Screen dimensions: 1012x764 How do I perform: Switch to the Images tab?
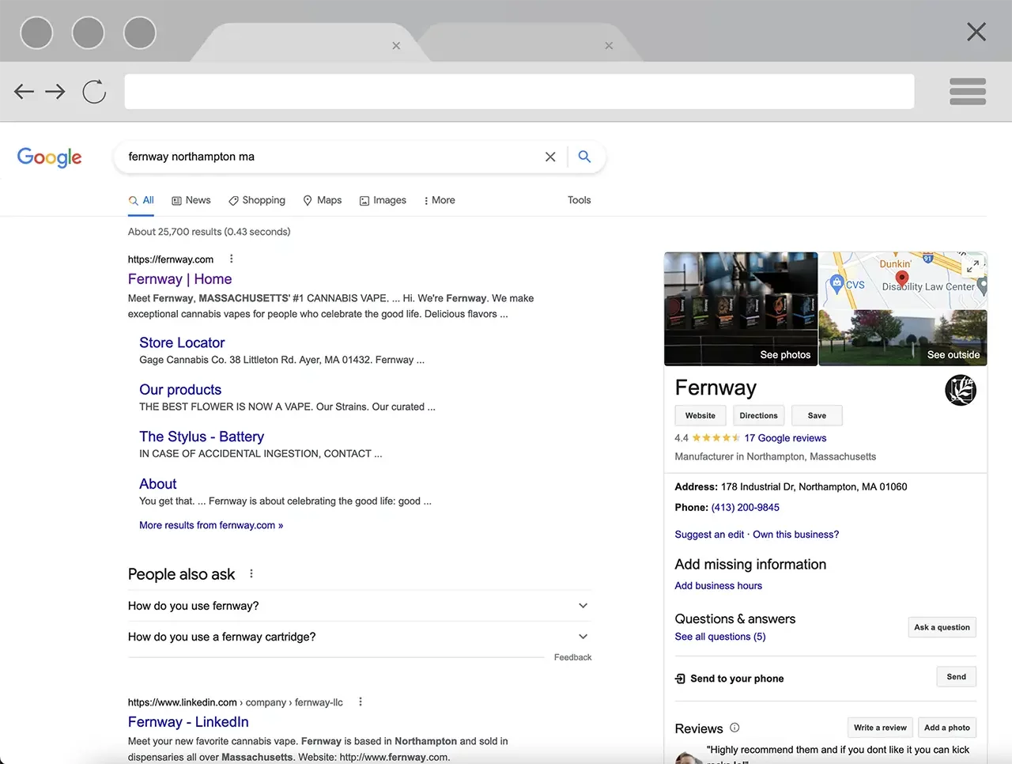pos(383,200)
